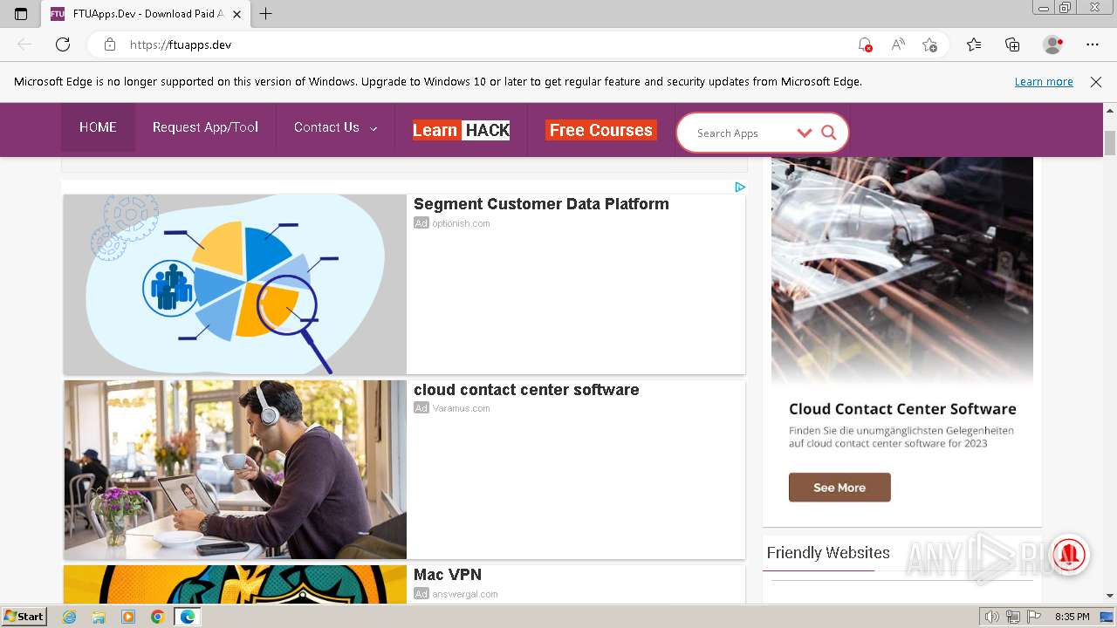The height and width of the screenshot is (628, 1117).
Task: Open the sidebar Cloud Contact Center Software heading
Action: pyautogui.click(x=902, y=409)
